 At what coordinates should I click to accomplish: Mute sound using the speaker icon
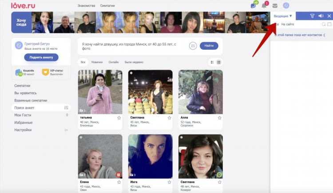click(321, 16)
